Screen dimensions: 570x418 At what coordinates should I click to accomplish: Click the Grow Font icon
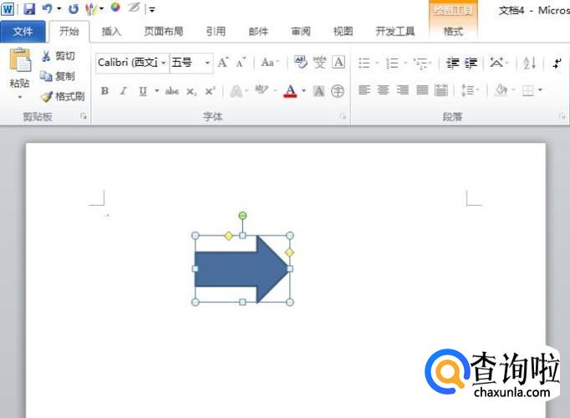coord(223,63)
